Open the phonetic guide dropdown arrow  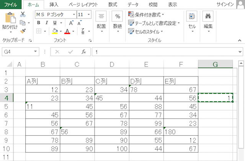point(89,31)
